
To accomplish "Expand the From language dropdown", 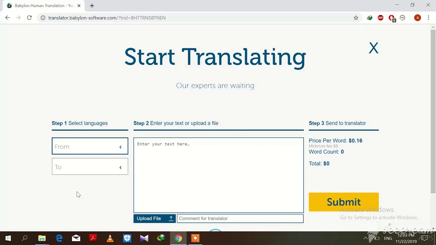I will 90,146.
